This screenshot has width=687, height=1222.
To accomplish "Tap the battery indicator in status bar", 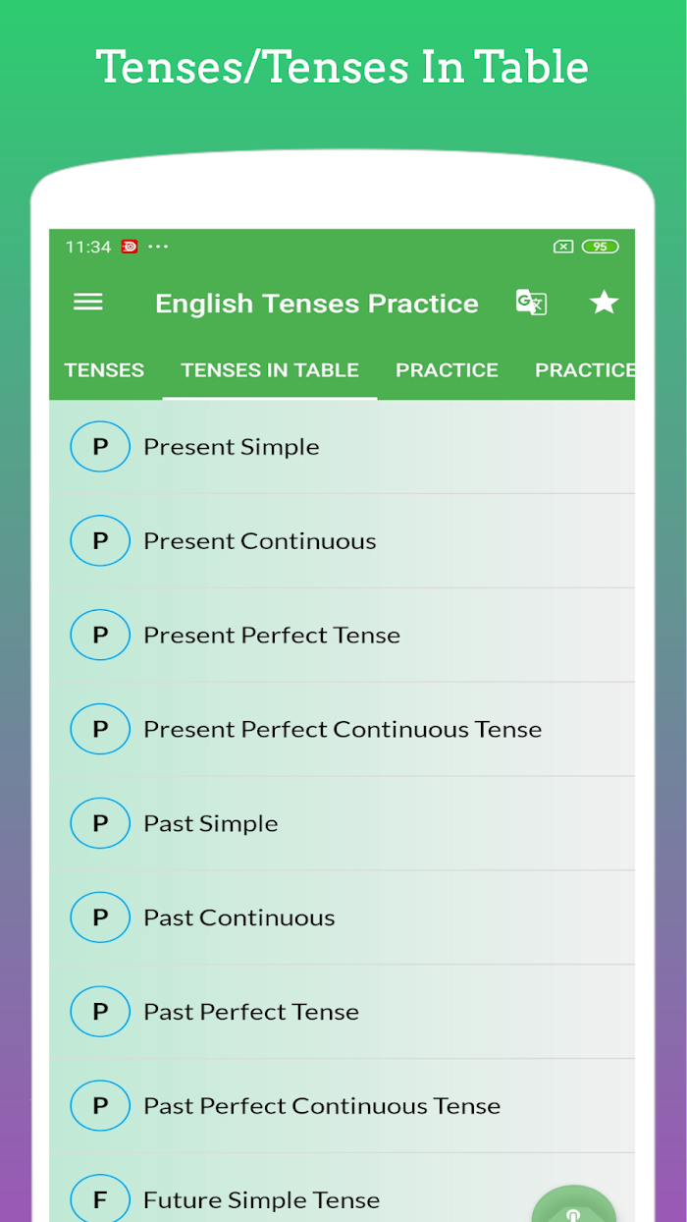I will (x=600, y=247).
